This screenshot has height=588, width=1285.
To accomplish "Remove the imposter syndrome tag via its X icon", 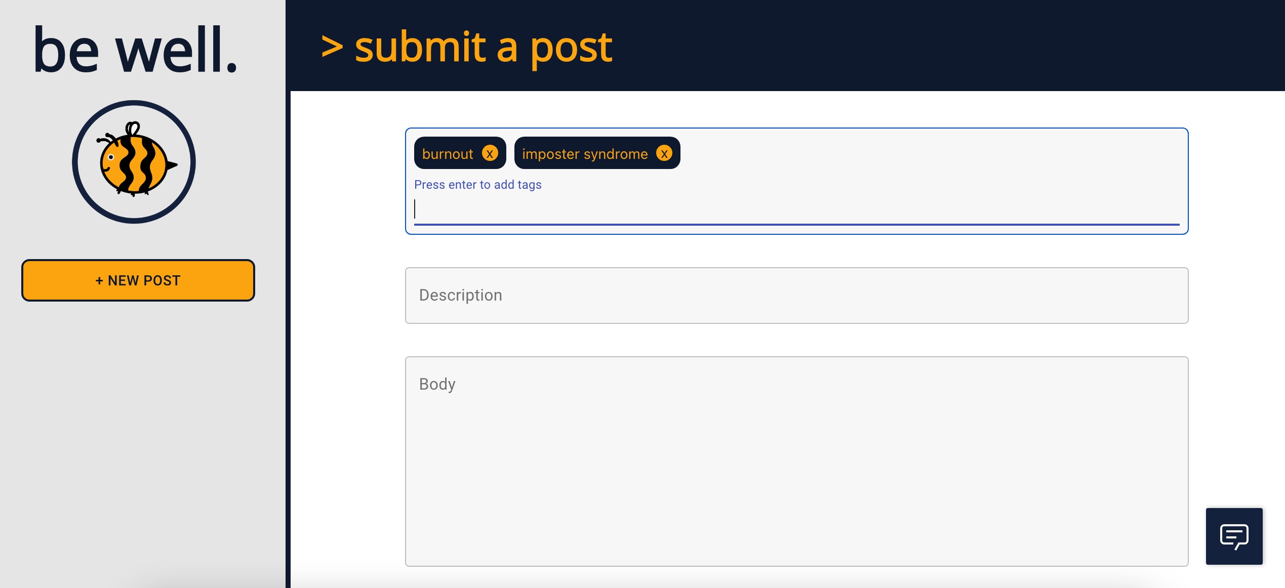I will tap(664, 153).
